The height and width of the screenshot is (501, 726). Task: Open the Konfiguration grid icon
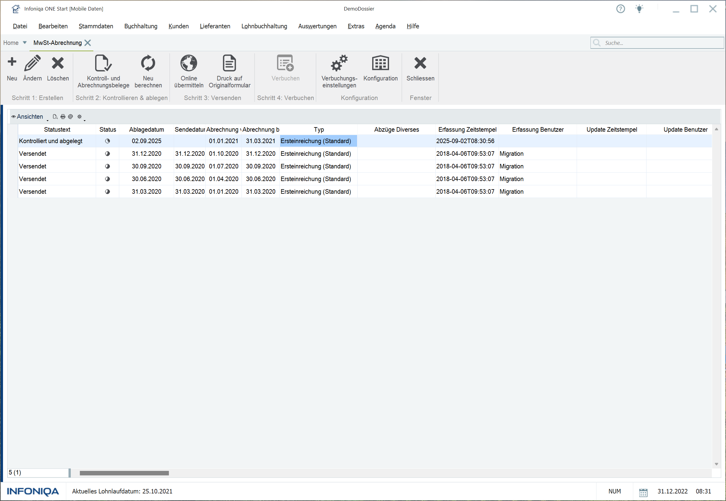pyautogui.click(x=380, y=63)
